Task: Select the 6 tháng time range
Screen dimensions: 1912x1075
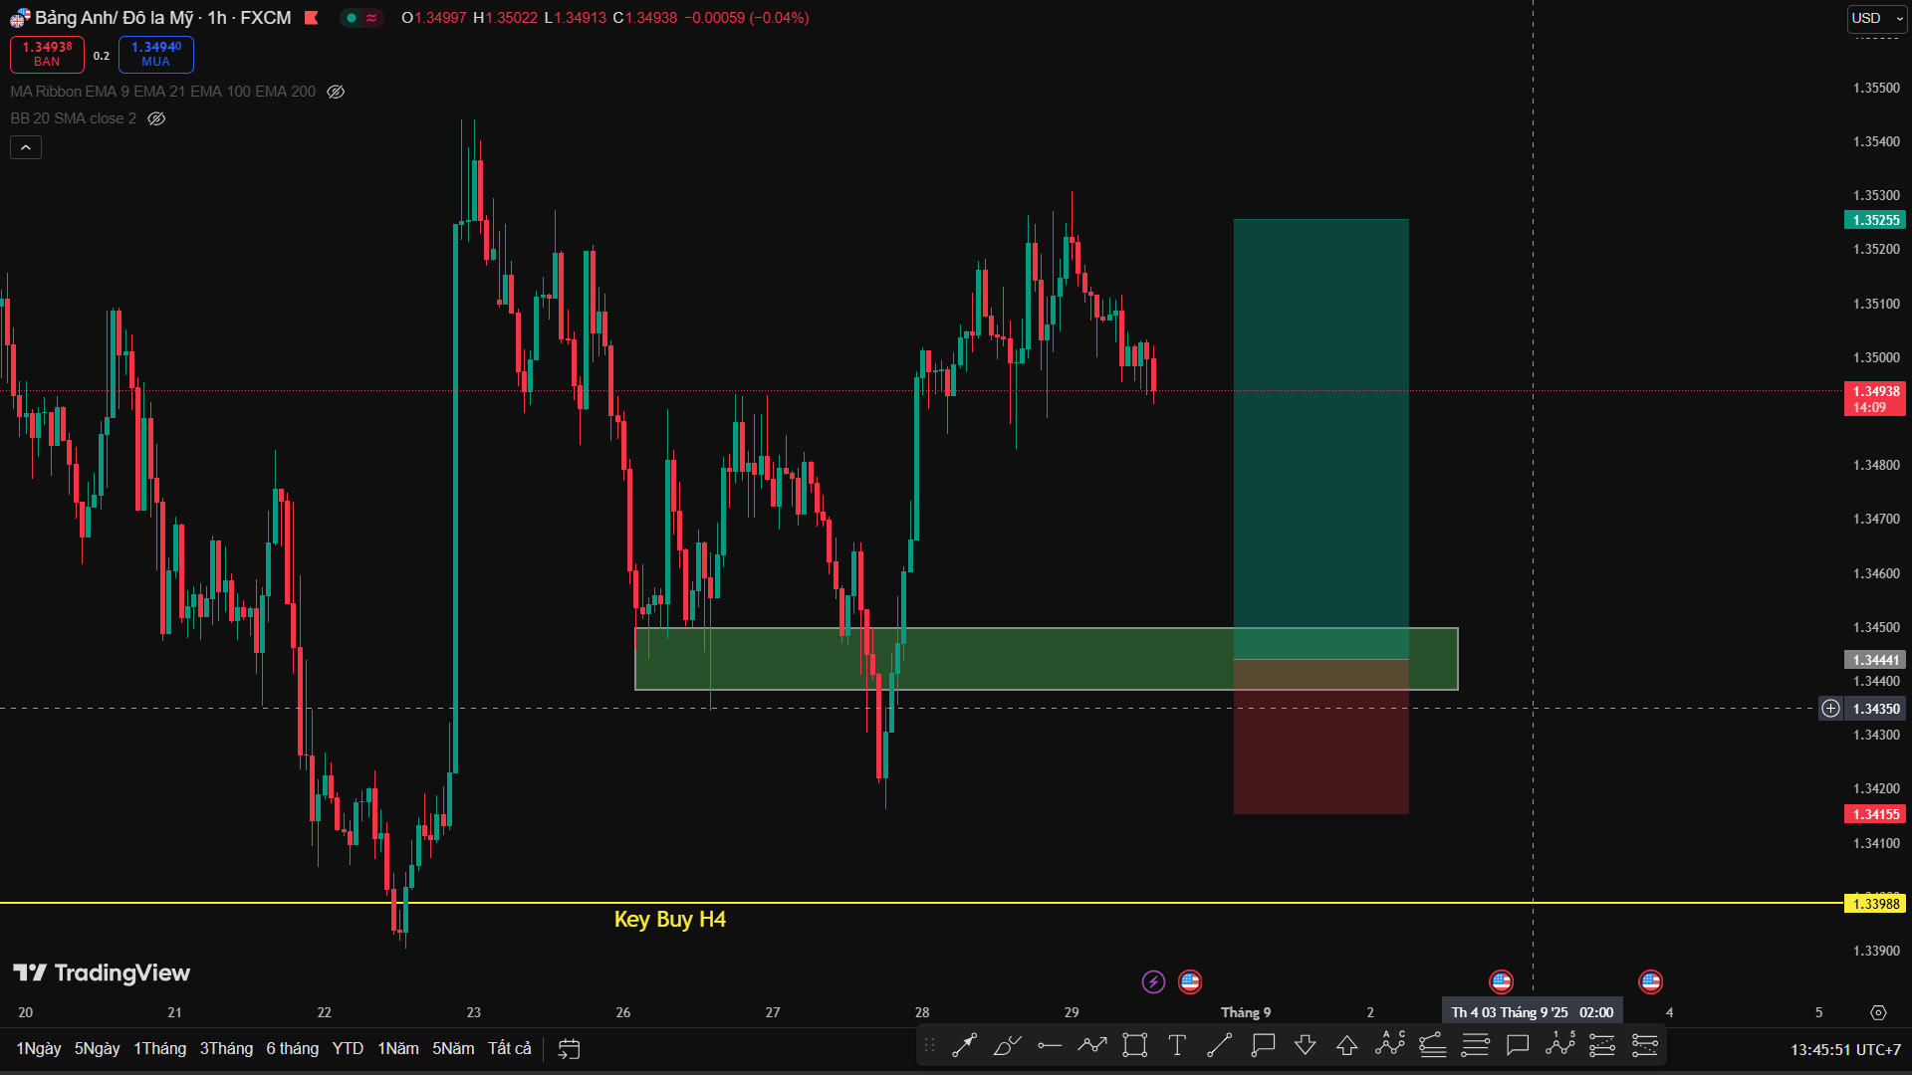Action: (x=292, y=1048)
